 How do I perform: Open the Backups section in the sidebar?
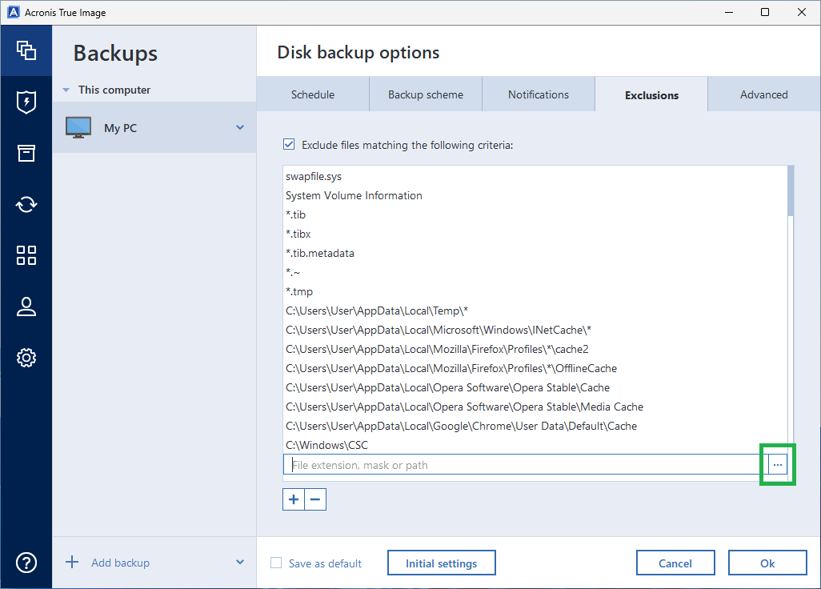point(26,50)
